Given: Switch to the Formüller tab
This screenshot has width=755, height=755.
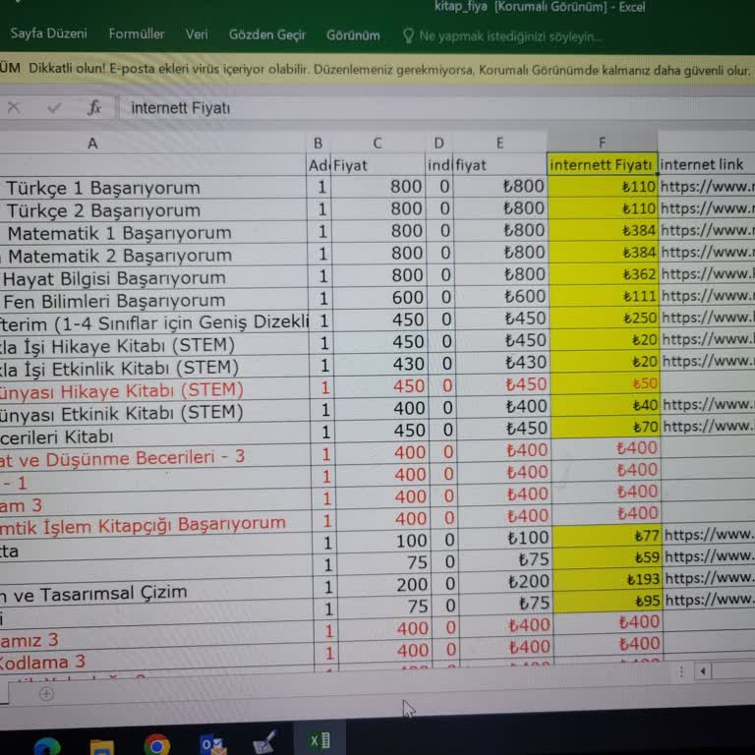Looking at the screenshot, I should click(137, 34).
